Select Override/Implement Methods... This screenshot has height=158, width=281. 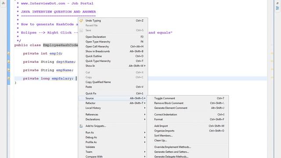(x=188, y=147)
